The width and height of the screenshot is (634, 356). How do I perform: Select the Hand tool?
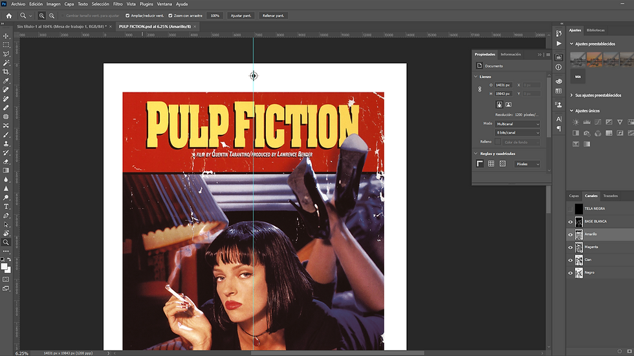[x=6, y=233]
